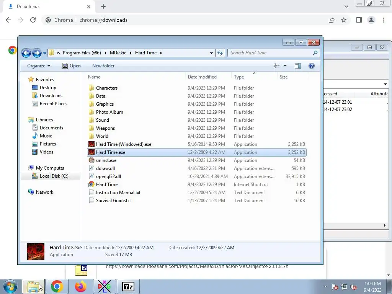Select uninst.exe file
392x294 pixels.
point(196,160)
